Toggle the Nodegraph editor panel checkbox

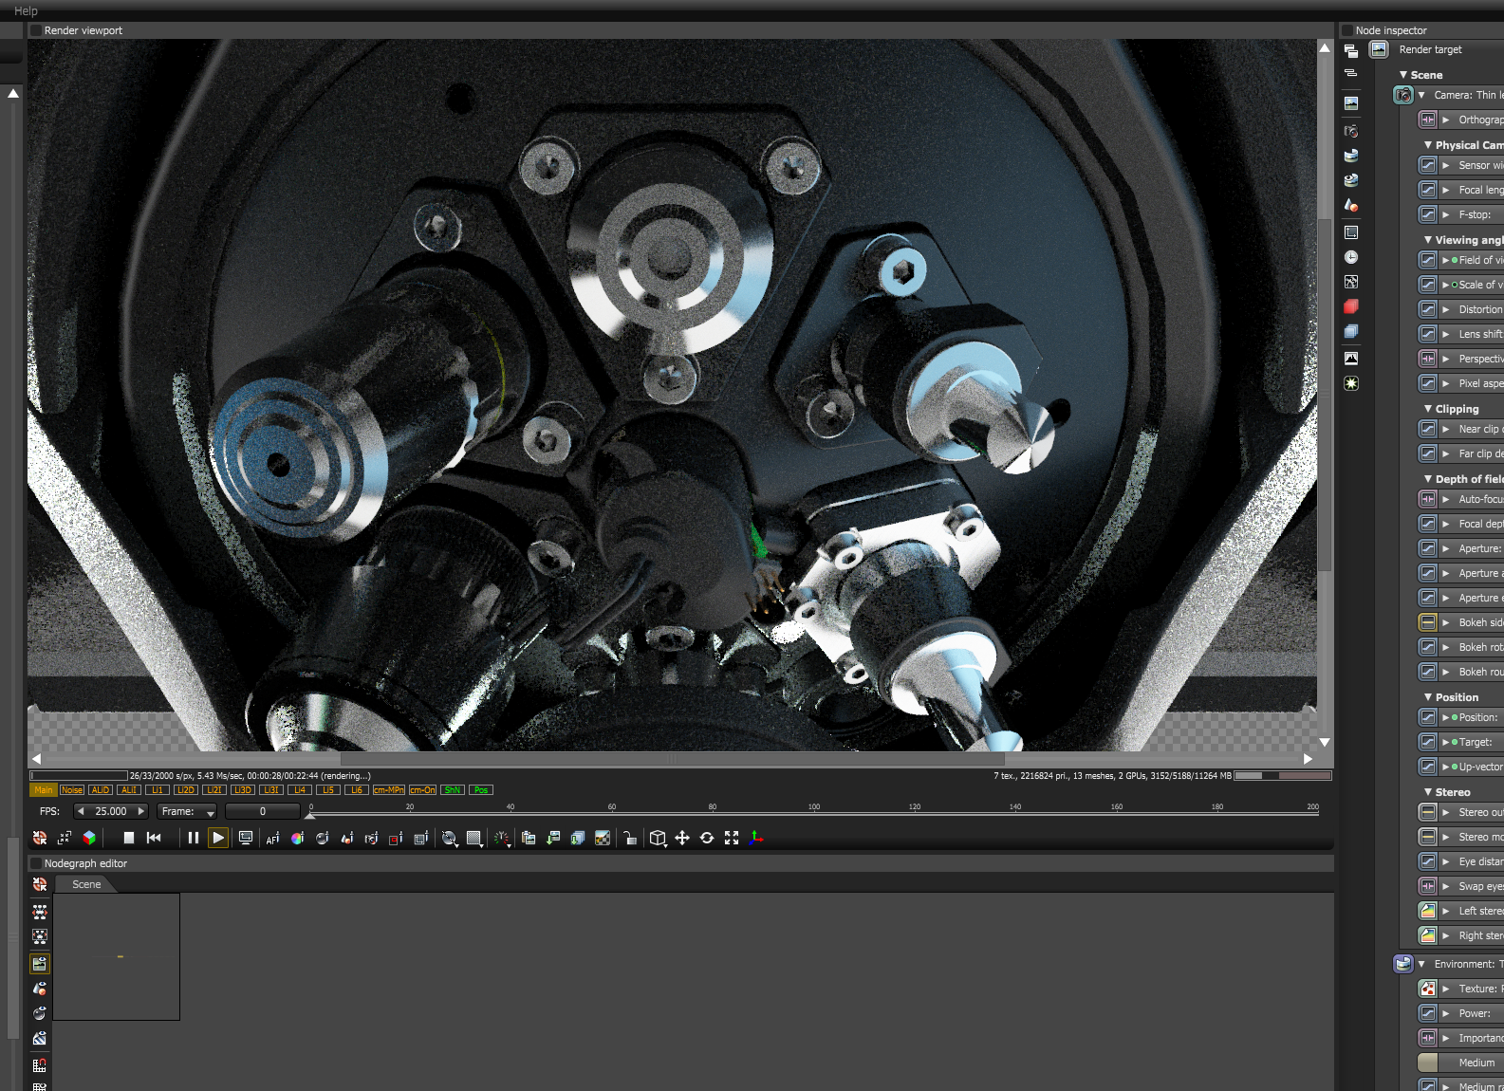pos(36,863)
